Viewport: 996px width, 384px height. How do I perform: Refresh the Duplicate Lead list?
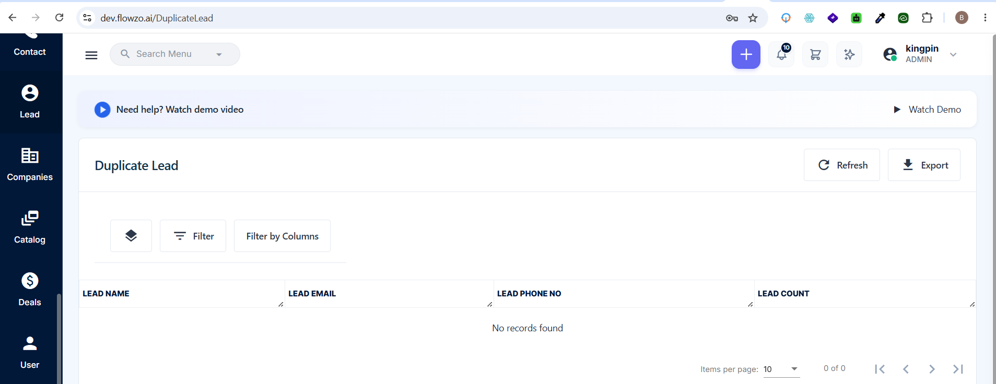pyautogui.click(x=842, y=165)
